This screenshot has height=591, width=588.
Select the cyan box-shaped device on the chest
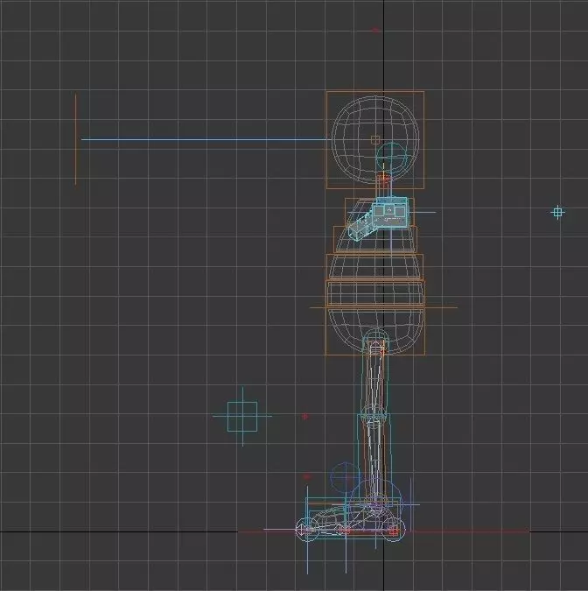(390, 213)
